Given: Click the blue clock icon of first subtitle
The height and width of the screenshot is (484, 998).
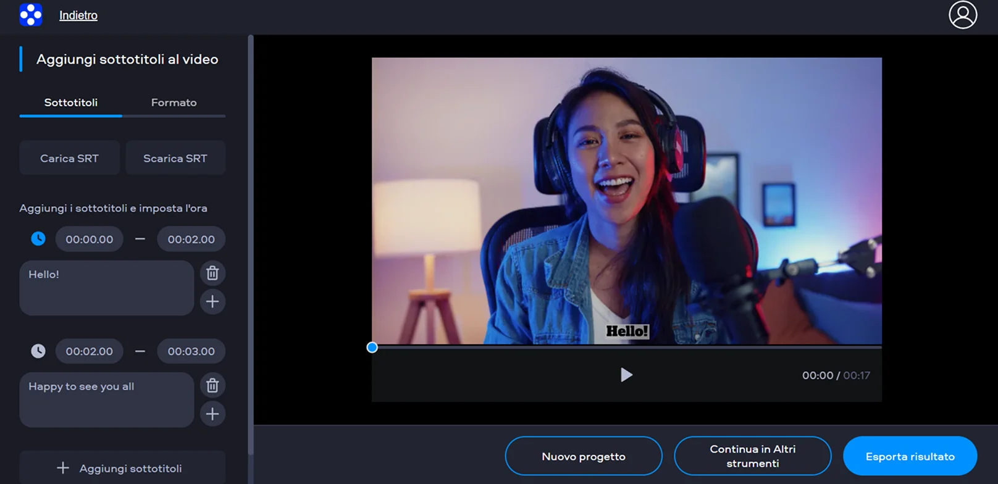Looking at the screenshot, I should (x=38, y=239).
